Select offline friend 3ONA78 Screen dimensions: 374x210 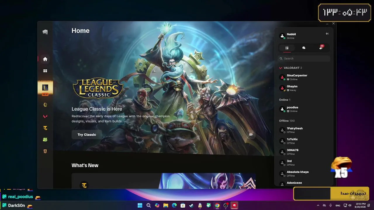coord(304,152)
